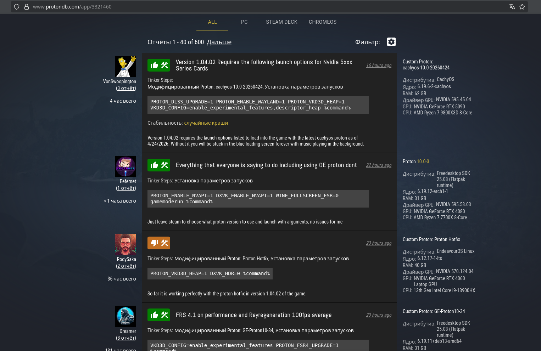This screenshot has height=351, width=541.
Task: Click RodySaka's profile picture
Action: 126,244
